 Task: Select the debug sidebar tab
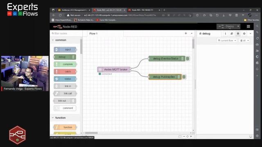(x=209, y=33)
